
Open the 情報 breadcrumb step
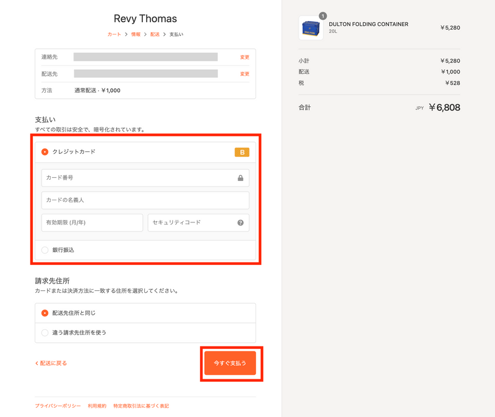click(x=136, y=35)
